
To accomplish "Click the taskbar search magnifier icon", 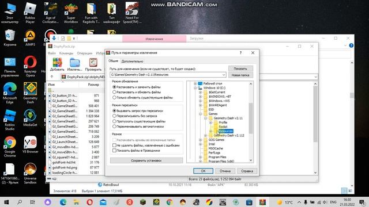I will click(20, 202).
